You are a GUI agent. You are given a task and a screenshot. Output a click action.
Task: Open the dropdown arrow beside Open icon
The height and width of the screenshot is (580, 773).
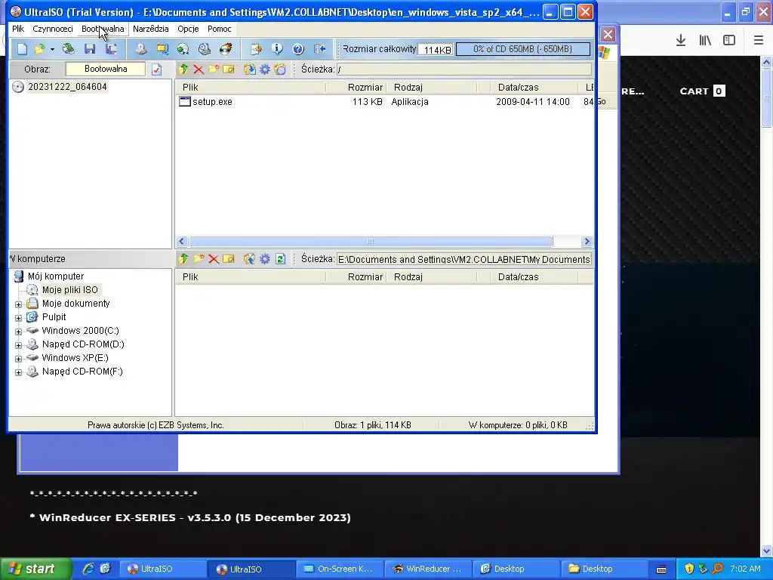[x=52, y=49]
